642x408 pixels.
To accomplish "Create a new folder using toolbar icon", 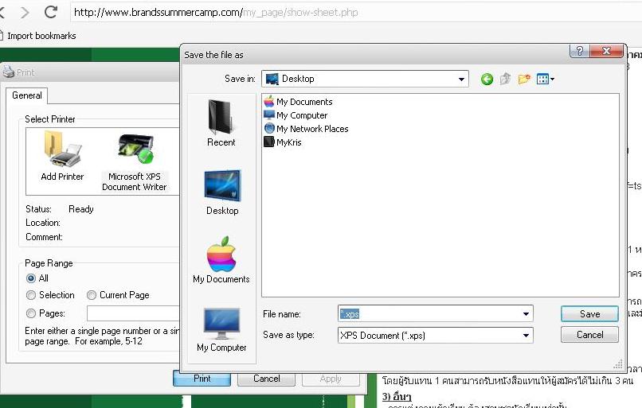I will (524, 79).
